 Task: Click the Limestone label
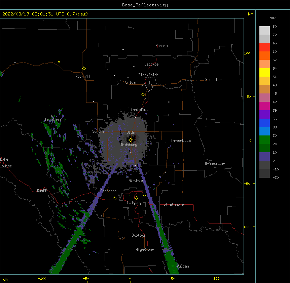[51, 120]
